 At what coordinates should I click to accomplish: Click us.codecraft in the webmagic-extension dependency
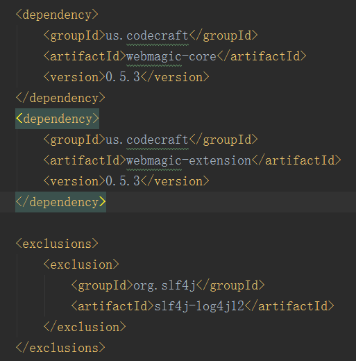coord(147,140)
